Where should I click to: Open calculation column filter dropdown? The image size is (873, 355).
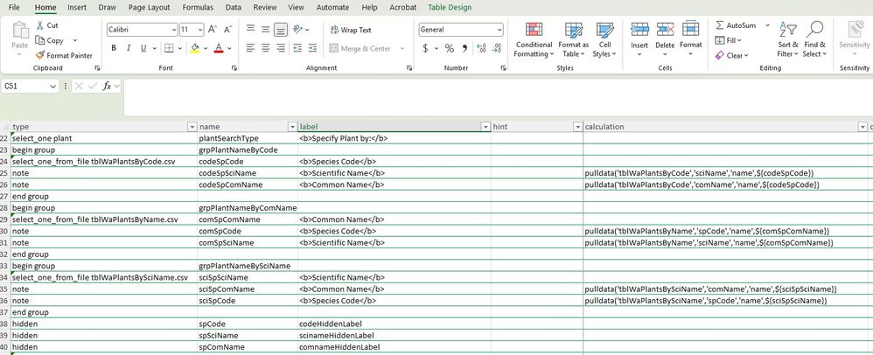tap(863, 127)
